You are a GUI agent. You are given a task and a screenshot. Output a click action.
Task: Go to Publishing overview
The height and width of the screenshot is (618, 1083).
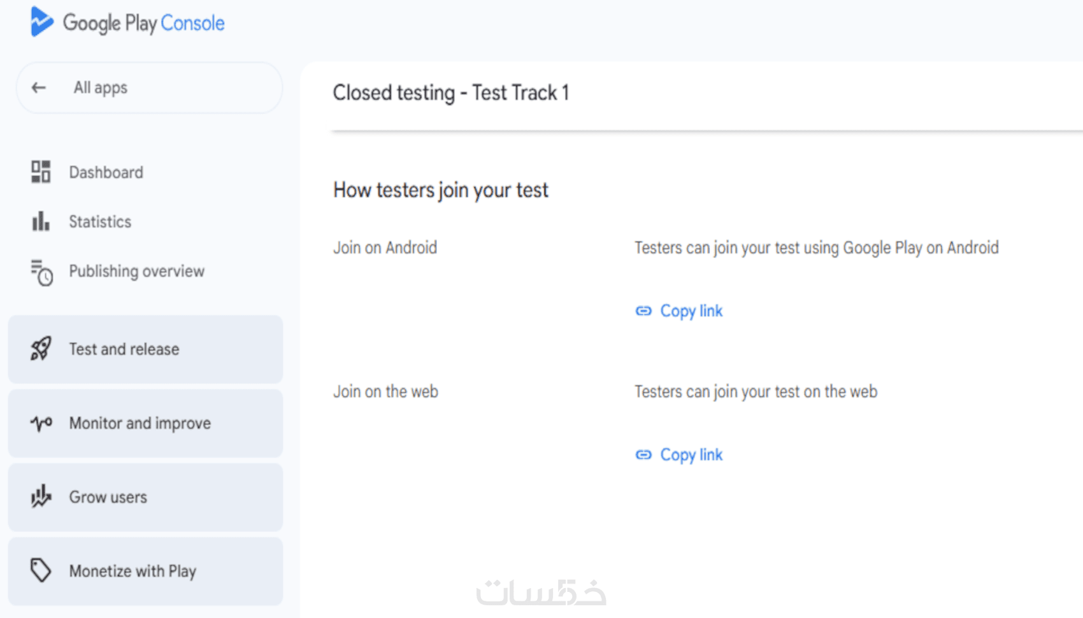click(136, 271)
